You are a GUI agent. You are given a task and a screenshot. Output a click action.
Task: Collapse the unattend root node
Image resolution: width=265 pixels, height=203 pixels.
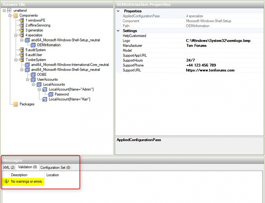coord(4,11)
